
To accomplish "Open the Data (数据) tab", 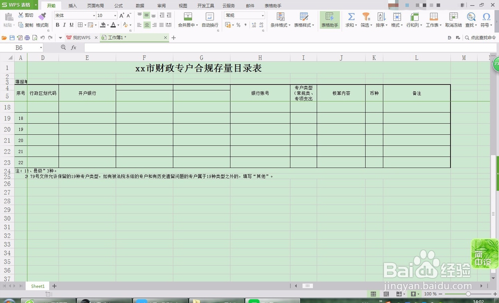I will coord(140,5).
